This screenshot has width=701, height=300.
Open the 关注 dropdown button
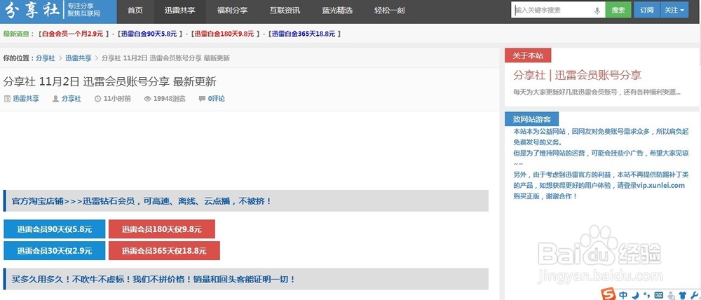(674, 10)
